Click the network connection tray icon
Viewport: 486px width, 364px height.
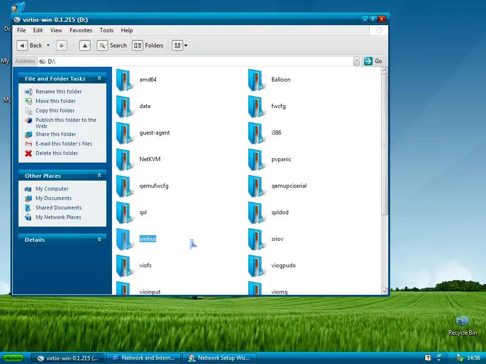coord(460,358)
